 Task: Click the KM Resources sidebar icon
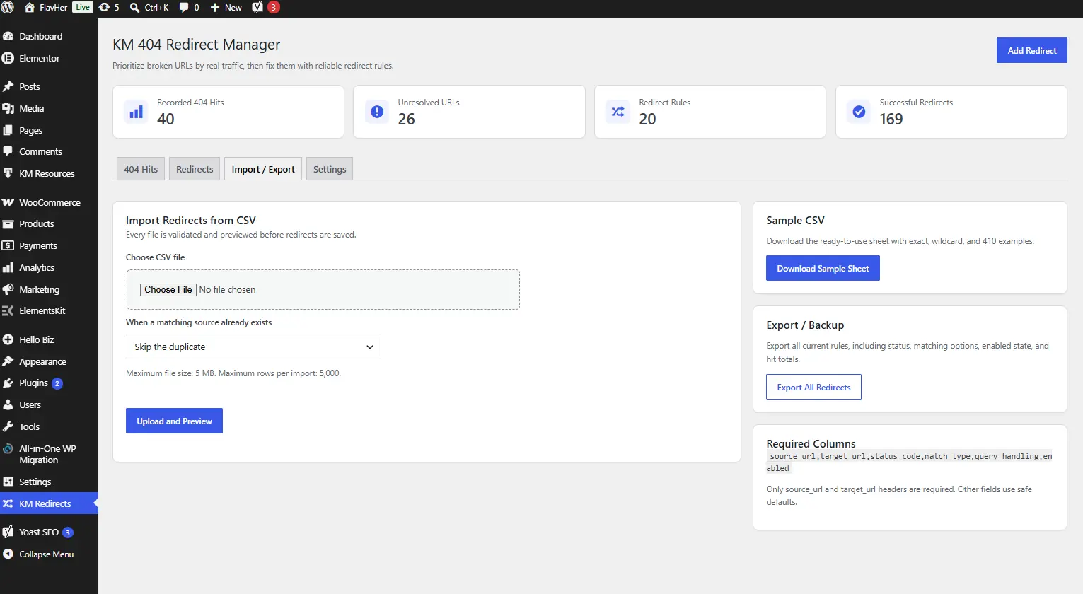click(8, 173)
